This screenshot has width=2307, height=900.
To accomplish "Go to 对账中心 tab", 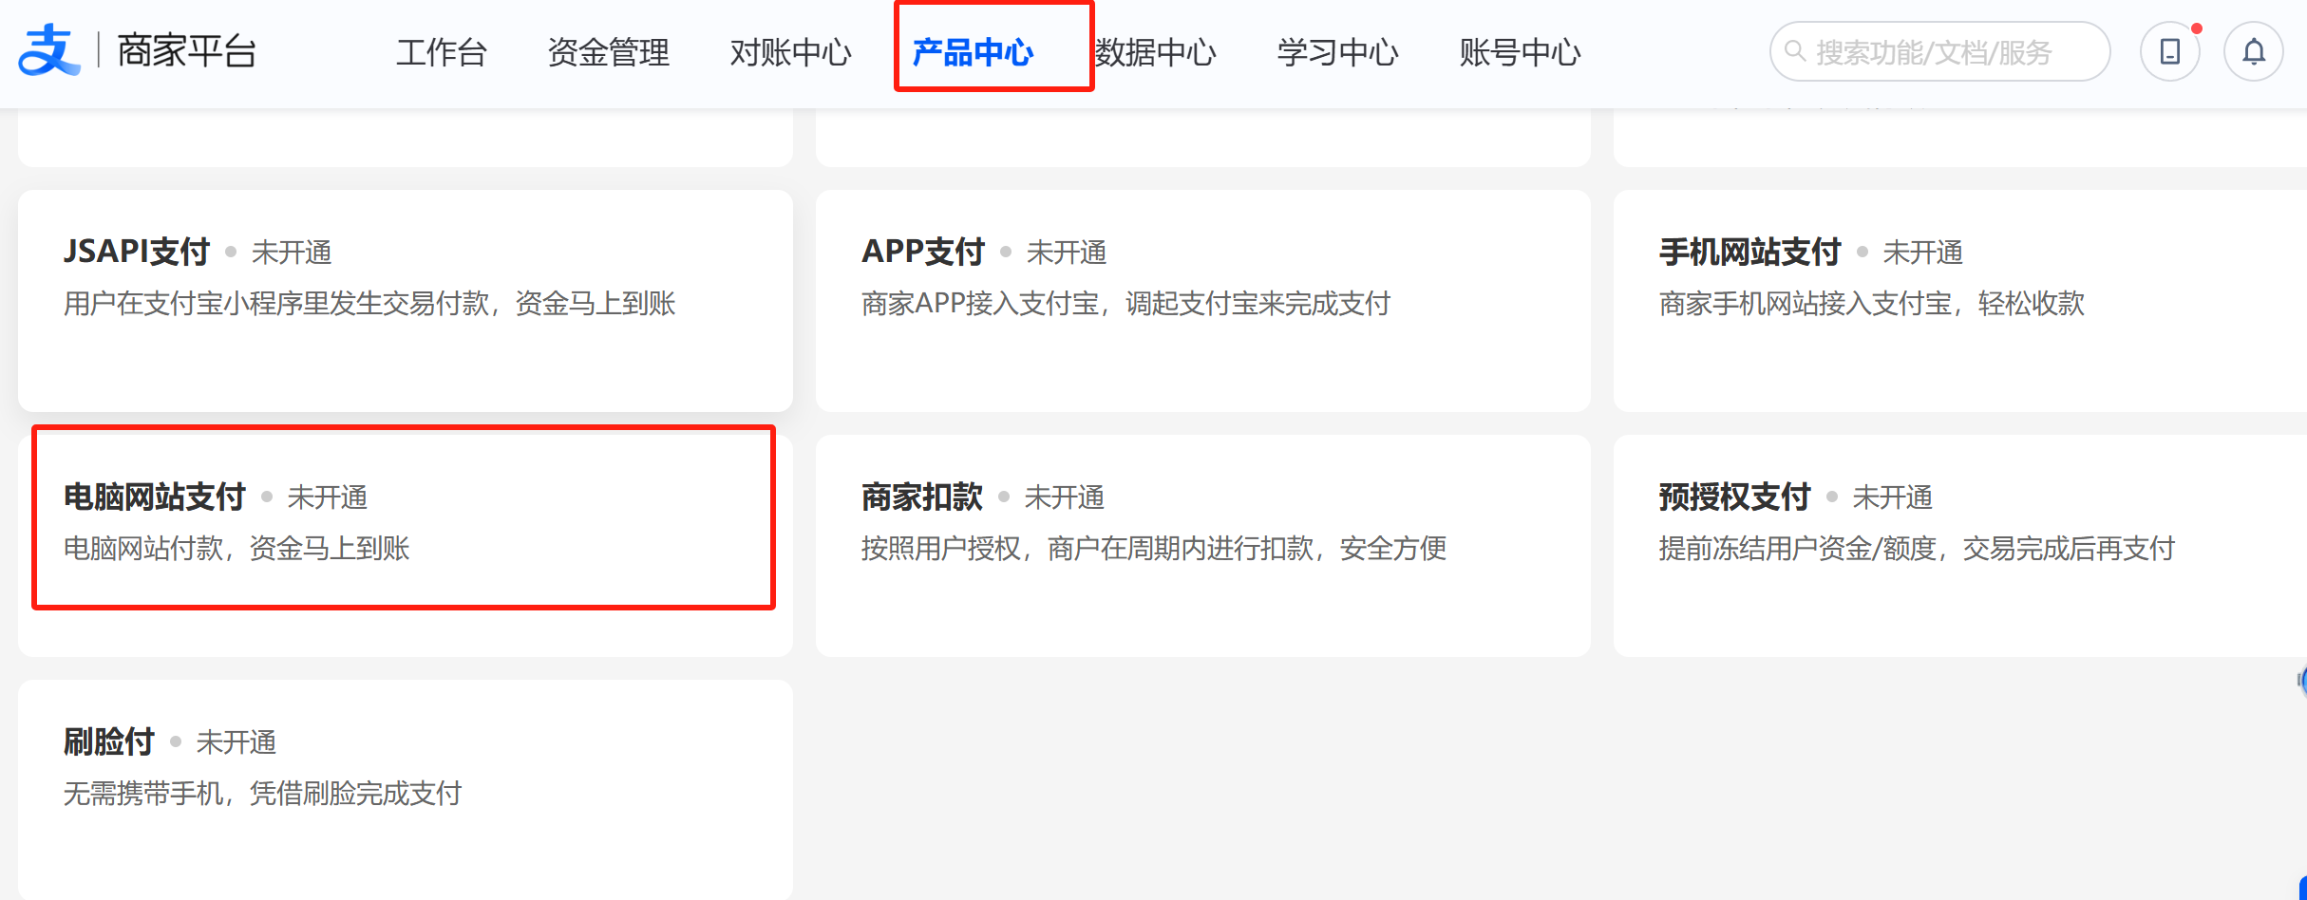I will click(791, 52).
